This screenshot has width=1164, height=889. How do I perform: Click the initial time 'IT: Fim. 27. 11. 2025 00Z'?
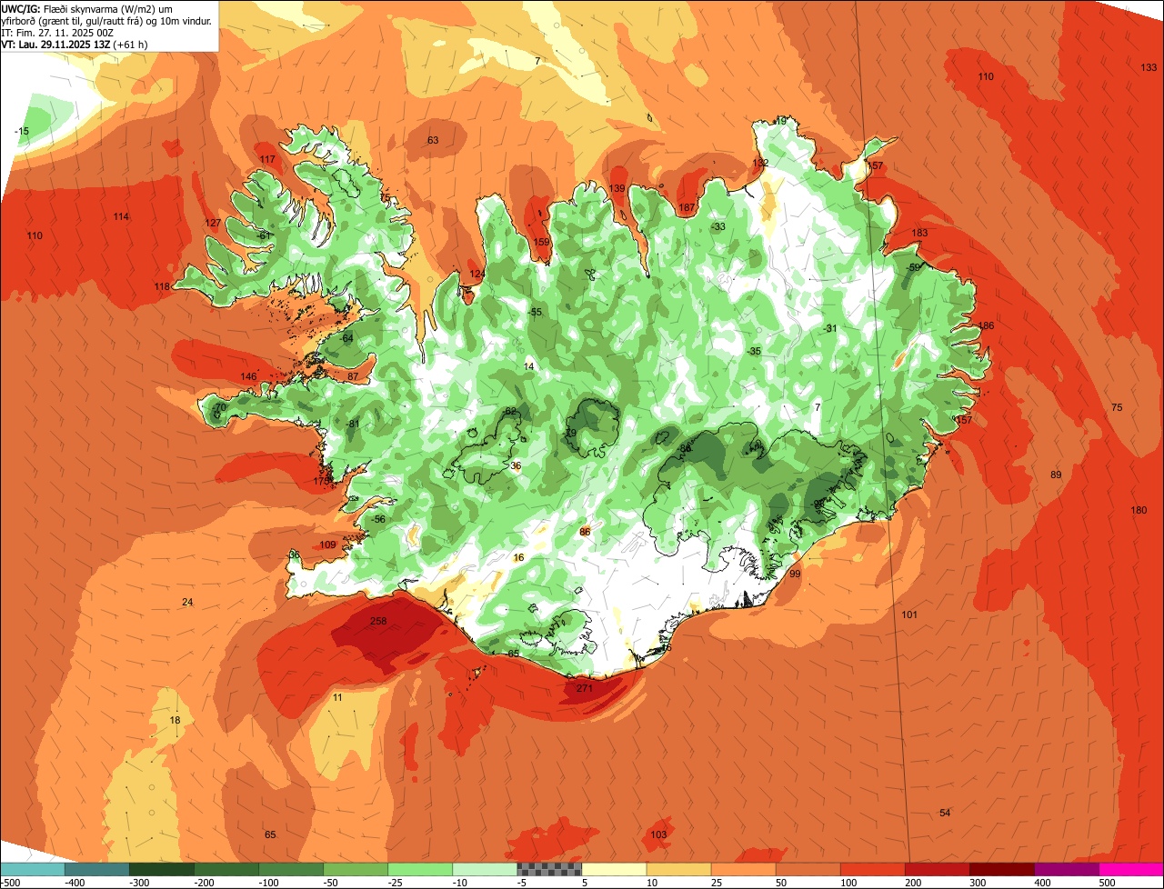(56, 32)
